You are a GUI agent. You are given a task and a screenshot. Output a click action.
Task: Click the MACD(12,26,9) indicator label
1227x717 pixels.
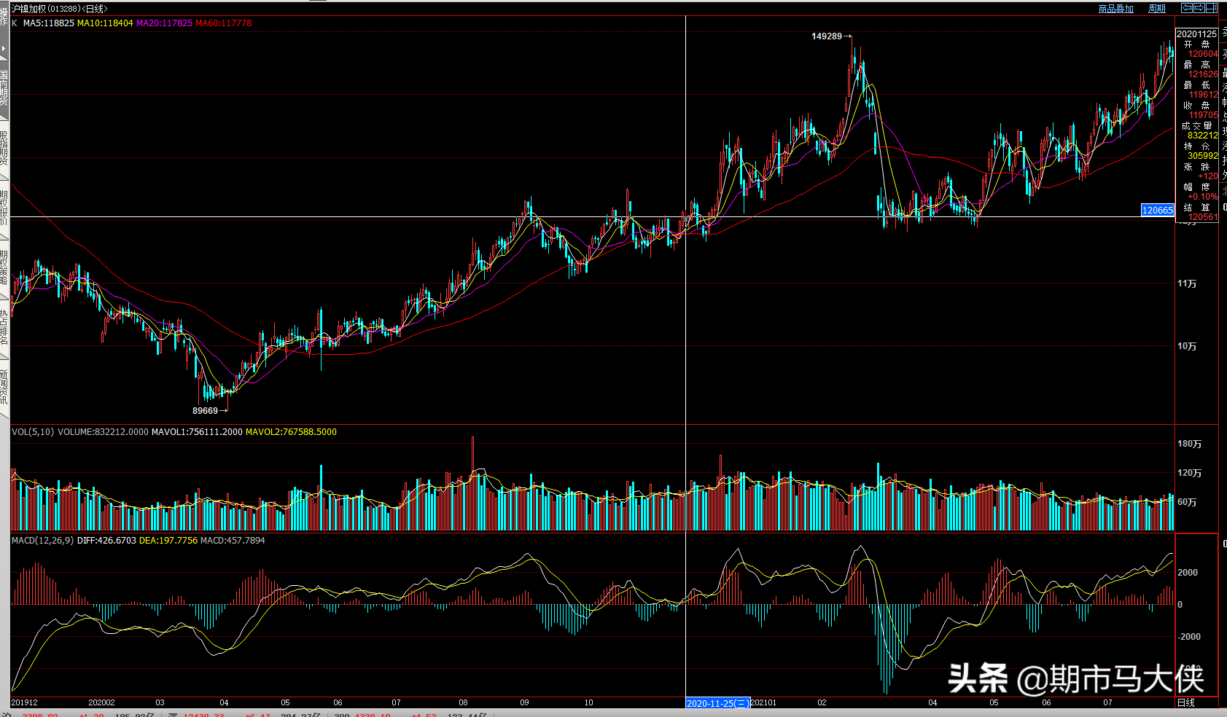(x=43, y=541)
